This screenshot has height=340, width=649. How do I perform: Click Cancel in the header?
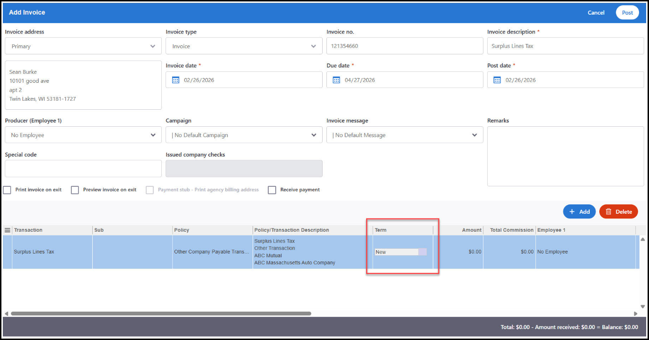(596, 13)
